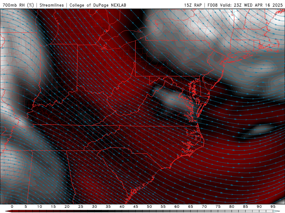The image size is (285, 213).
Task: Pick the '60' label on the color bar
Action: (177, 207)
